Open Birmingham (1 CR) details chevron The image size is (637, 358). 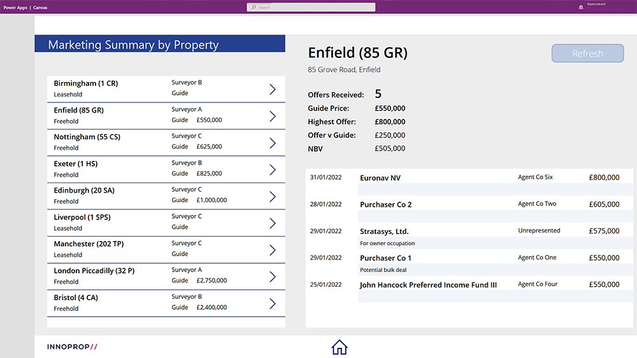pyautogui.click(x=273, y=89)
